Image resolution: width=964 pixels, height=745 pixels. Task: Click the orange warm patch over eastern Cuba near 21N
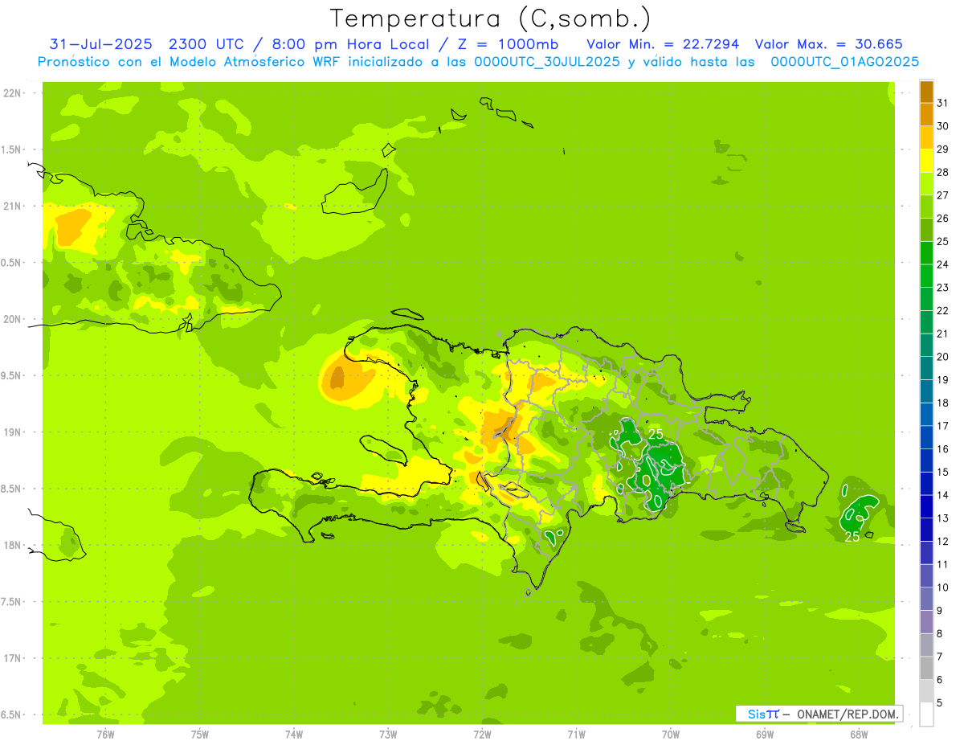pos(74,226)
